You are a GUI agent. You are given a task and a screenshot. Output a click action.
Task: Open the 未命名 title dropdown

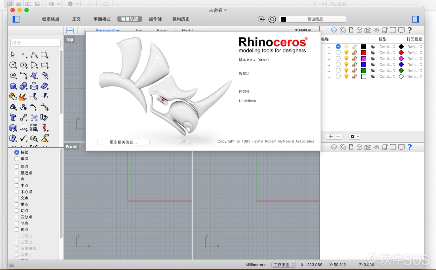click(x=218, y=10)
